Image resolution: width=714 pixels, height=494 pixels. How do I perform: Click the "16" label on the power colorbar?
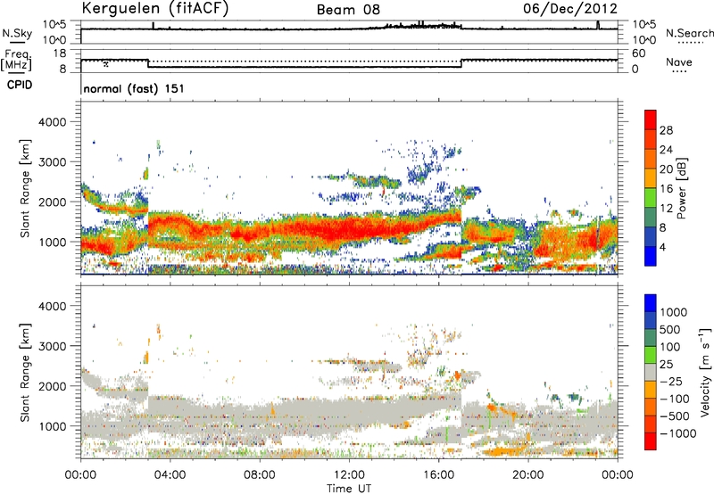point(666,189)
